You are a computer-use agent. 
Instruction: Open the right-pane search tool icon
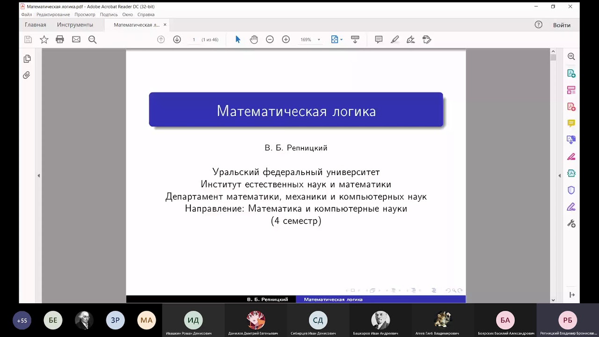[x=571, y=57]
